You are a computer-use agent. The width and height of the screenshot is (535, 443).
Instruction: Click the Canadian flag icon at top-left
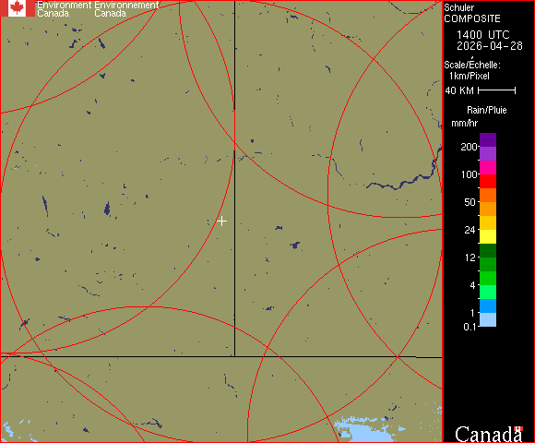[18, 8]
